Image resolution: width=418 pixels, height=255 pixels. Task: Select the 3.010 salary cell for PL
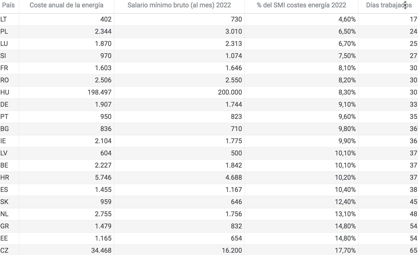234,31
